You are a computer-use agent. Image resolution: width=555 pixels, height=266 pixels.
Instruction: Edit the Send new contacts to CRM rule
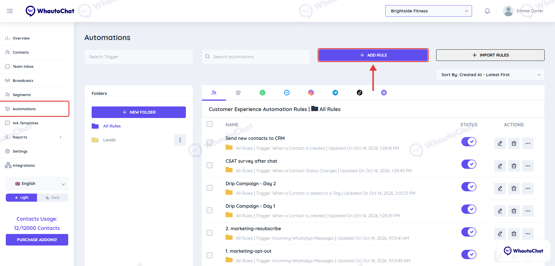(500, 143)
